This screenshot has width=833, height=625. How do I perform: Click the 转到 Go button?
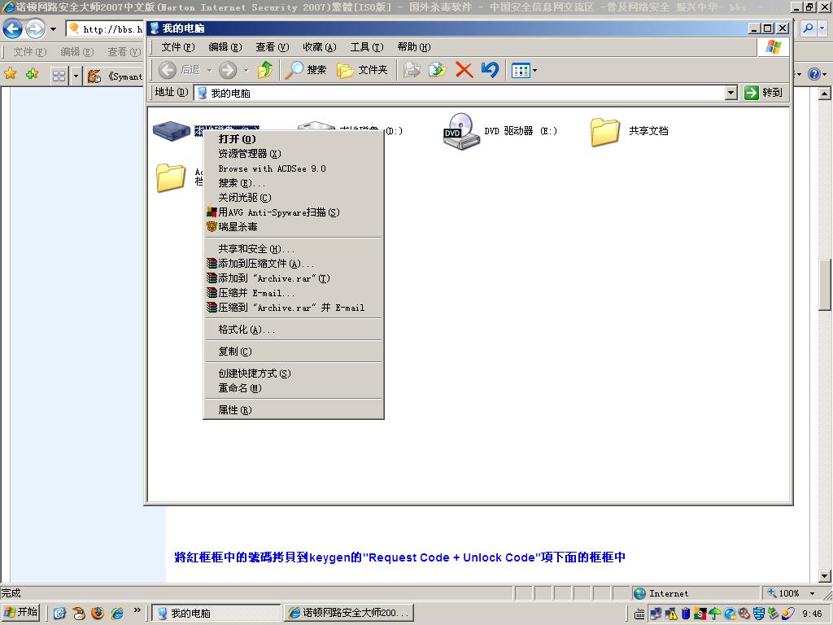(764, 93)
